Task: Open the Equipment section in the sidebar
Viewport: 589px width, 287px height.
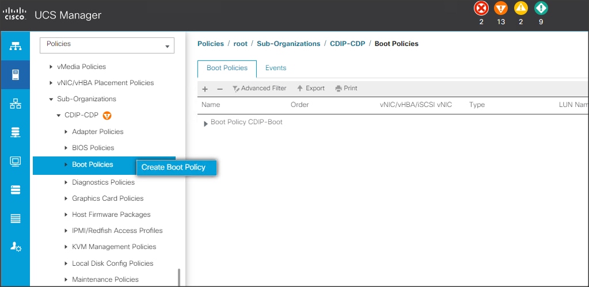Action: click(16, 46)
